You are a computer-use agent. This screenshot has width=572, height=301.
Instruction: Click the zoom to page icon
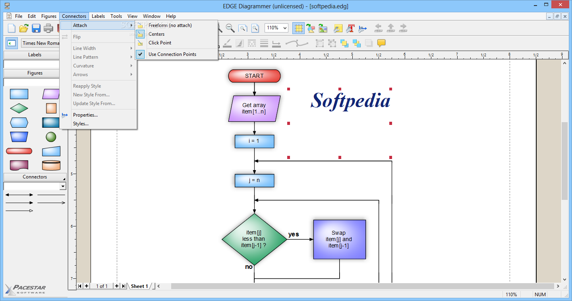(255, 28)
